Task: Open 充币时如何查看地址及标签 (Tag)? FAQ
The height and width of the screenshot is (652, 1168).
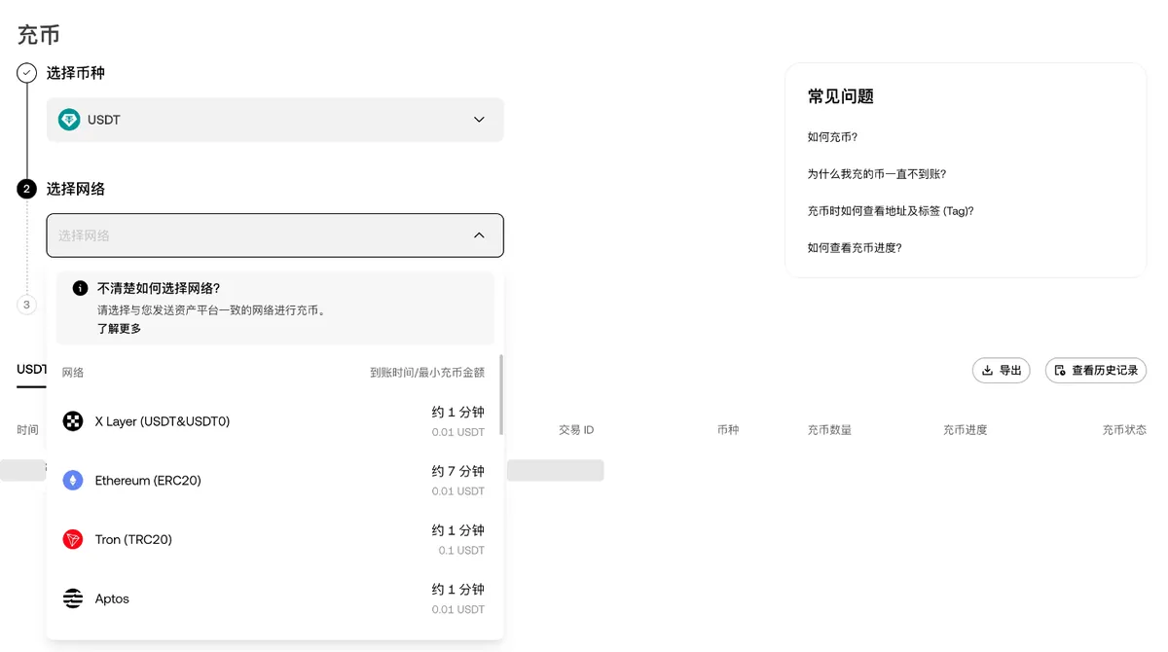Action: point(890,211)
